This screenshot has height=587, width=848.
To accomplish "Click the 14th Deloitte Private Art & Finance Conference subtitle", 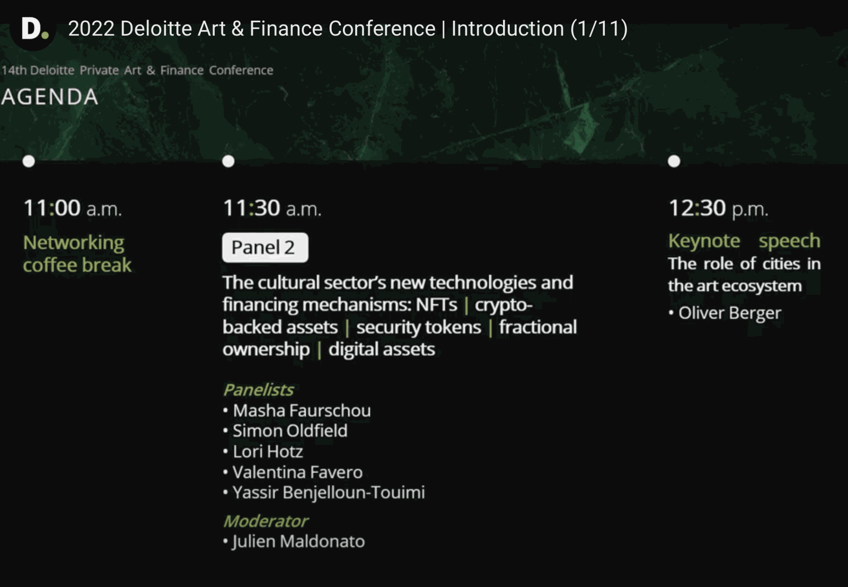I will tap(137, 70).
